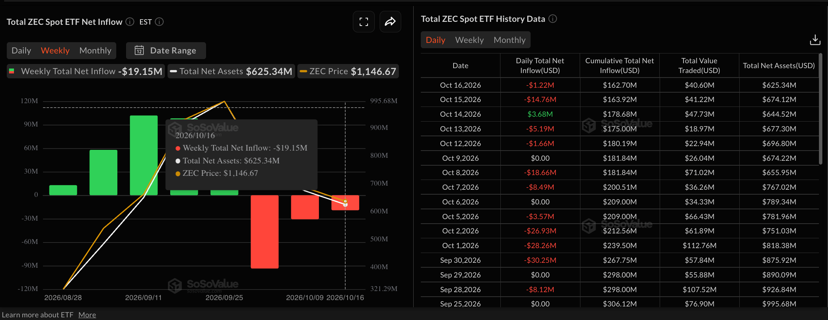
Task: Click the $162.70M cumulative inflow value
Action: 620,85
